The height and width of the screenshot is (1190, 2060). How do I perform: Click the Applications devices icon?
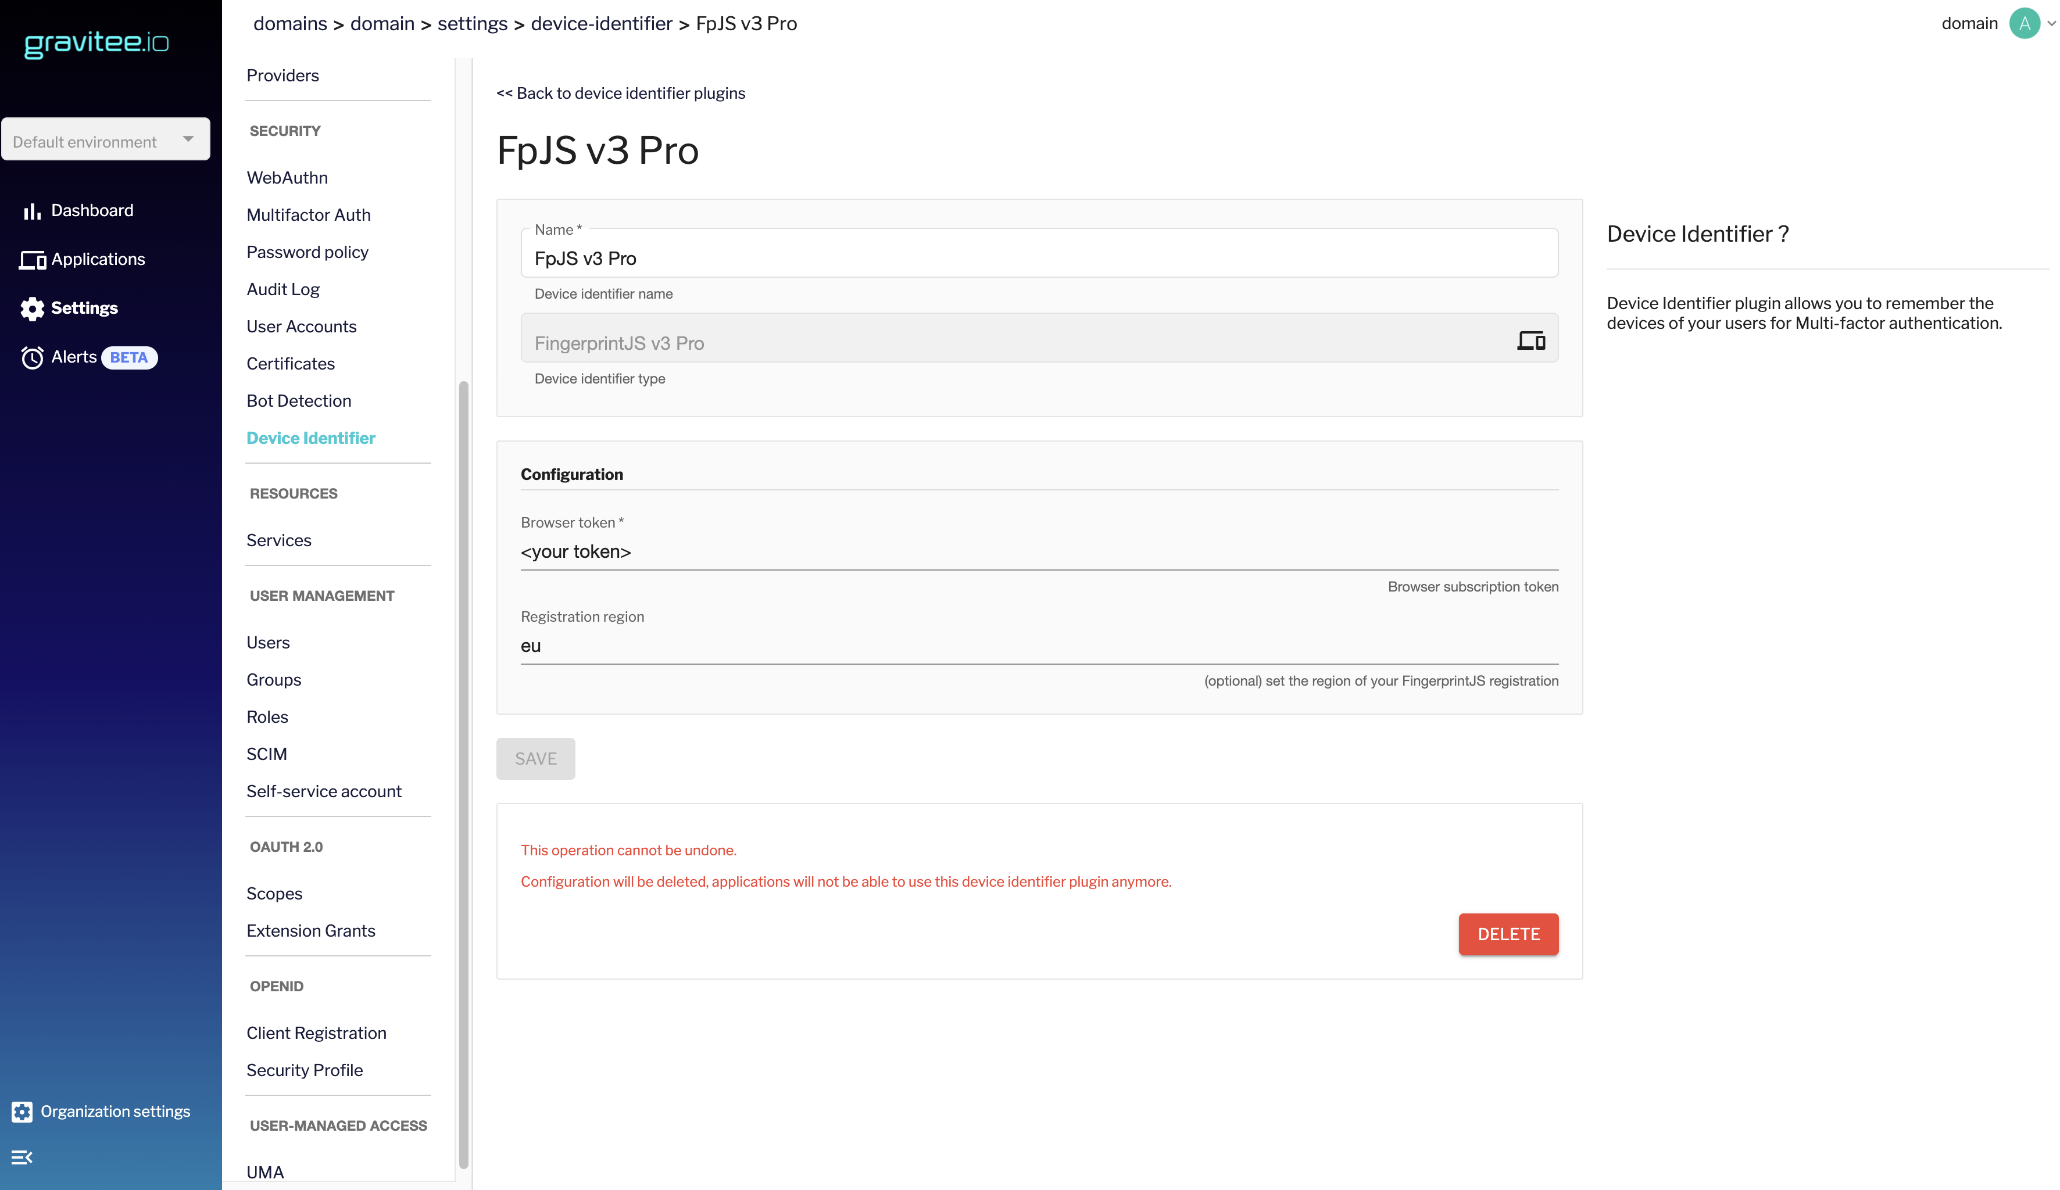coord(32,260)
